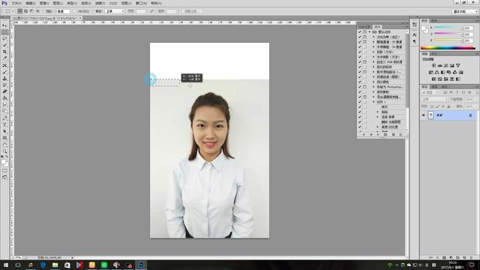Open the 滤镜 menu
Screen dimensions: 480x270
(100, 3)
